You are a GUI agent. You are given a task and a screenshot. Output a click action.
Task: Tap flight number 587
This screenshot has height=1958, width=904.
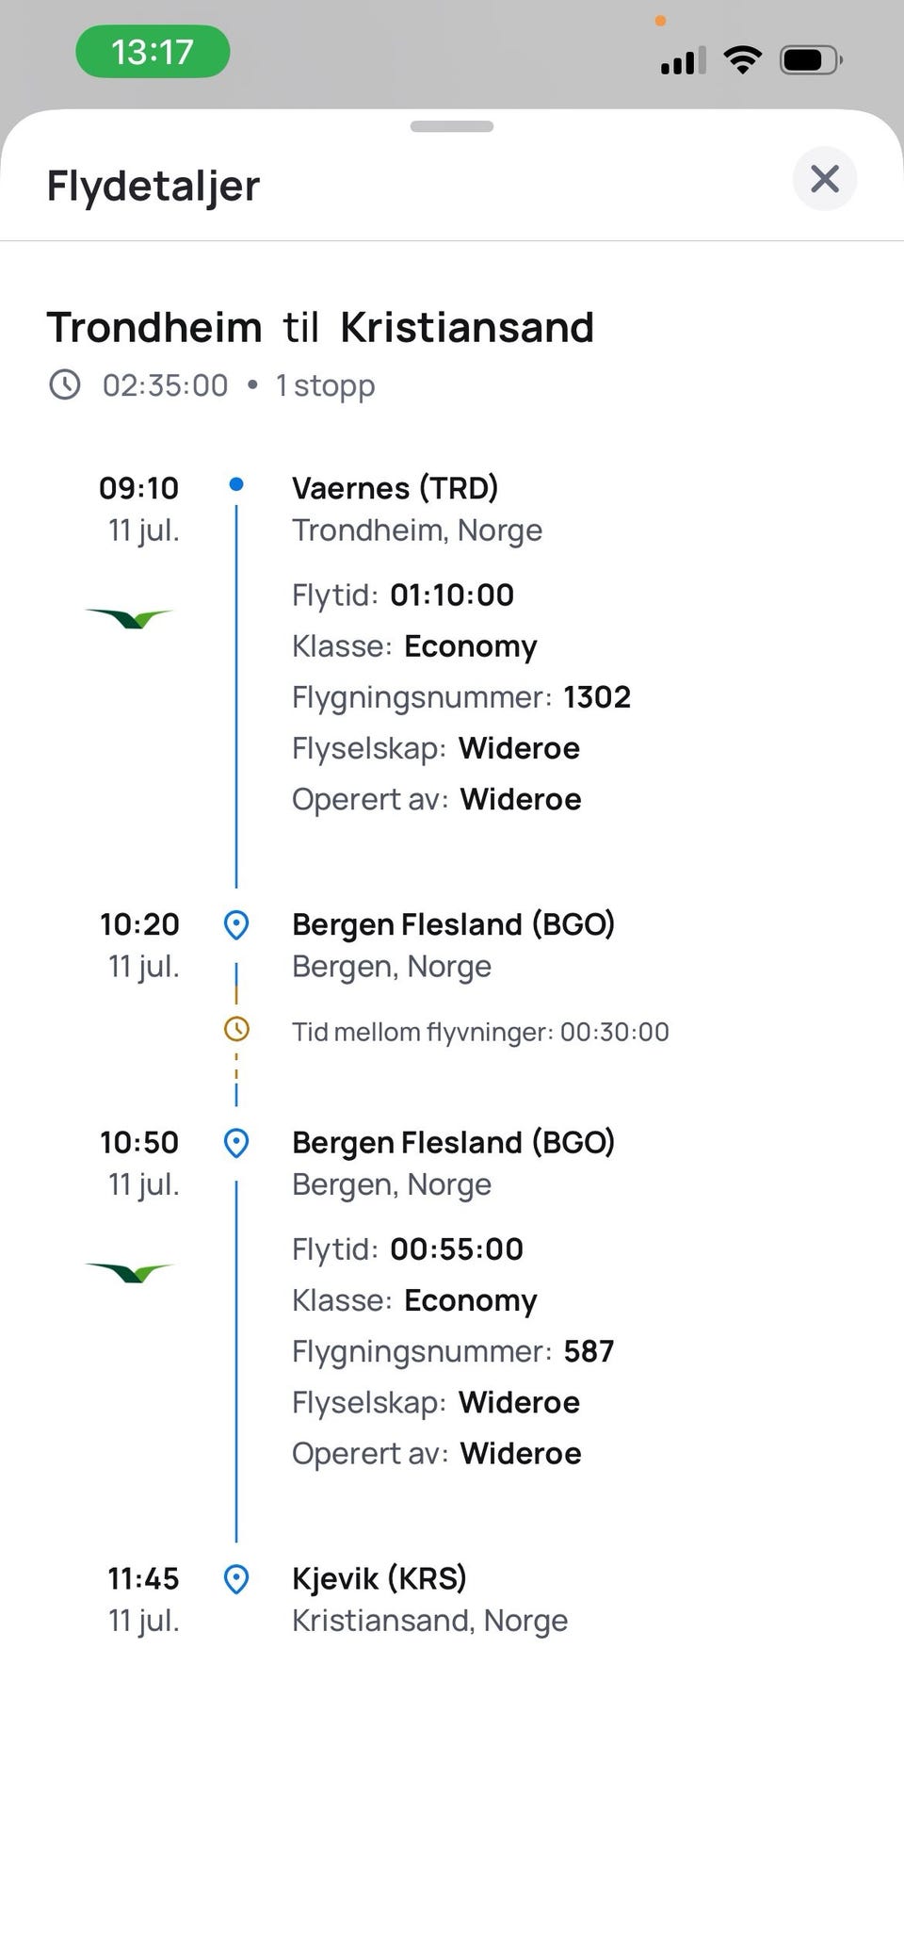(589, 1351)
